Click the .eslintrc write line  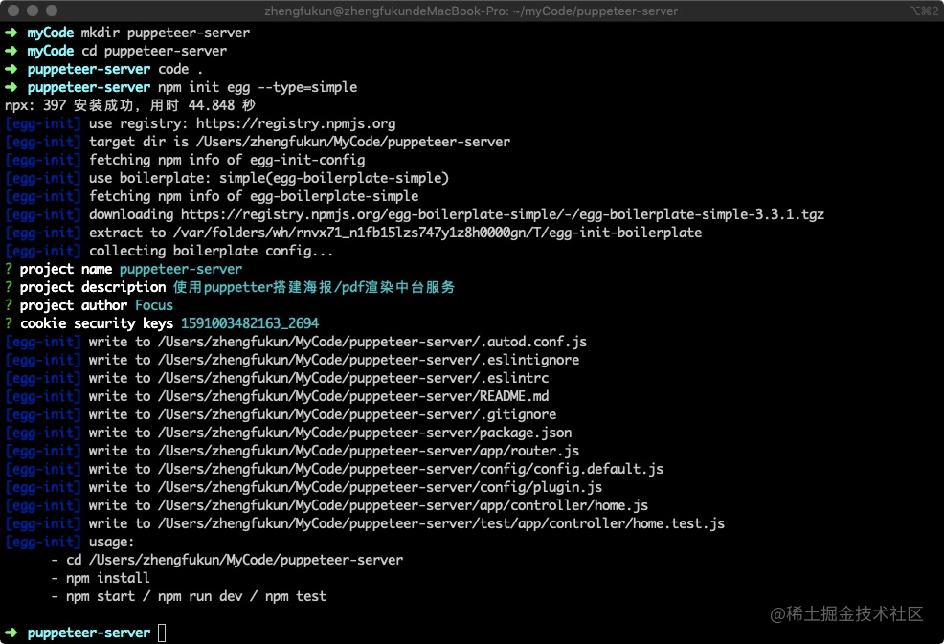(x=277, y=378)
